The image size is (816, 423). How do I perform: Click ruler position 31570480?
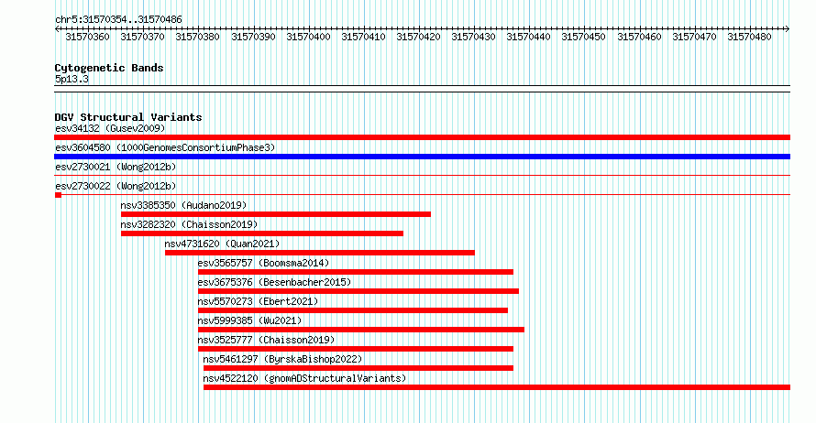[749, 37]
